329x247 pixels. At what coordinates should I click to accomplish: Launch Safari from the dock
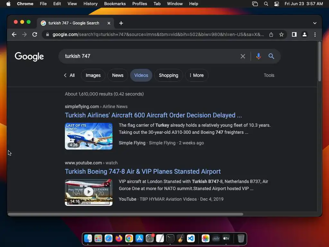pyautogui.click(x=109, y=238)
